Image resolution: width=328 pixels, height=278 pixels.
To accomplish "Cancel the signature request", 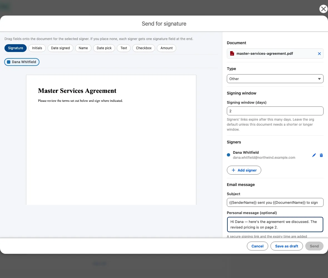I will pyautogui.click(x=257, y=246).
